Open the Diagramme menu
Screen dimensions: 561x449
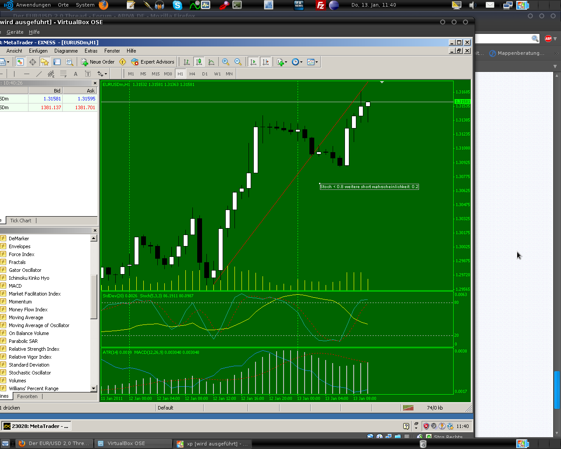[x=66, y=51]
